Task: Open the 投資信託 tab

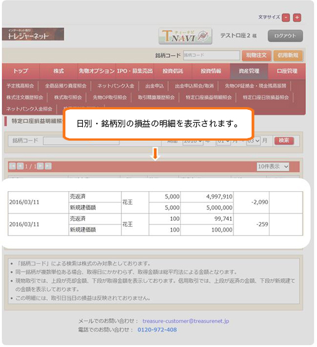Action: click(173, 71)
